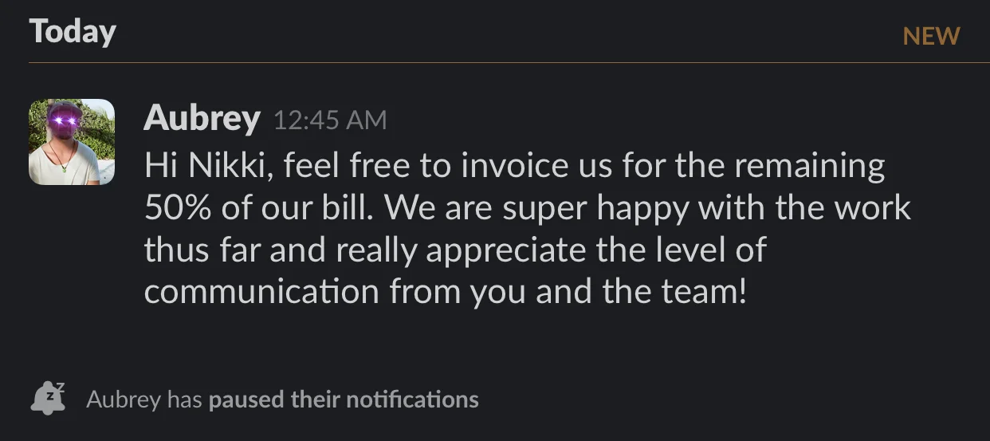This screenshot has width=990, height=441.
Task: Open the 12:45 AM message timestamp
Action: pos(330,120)
